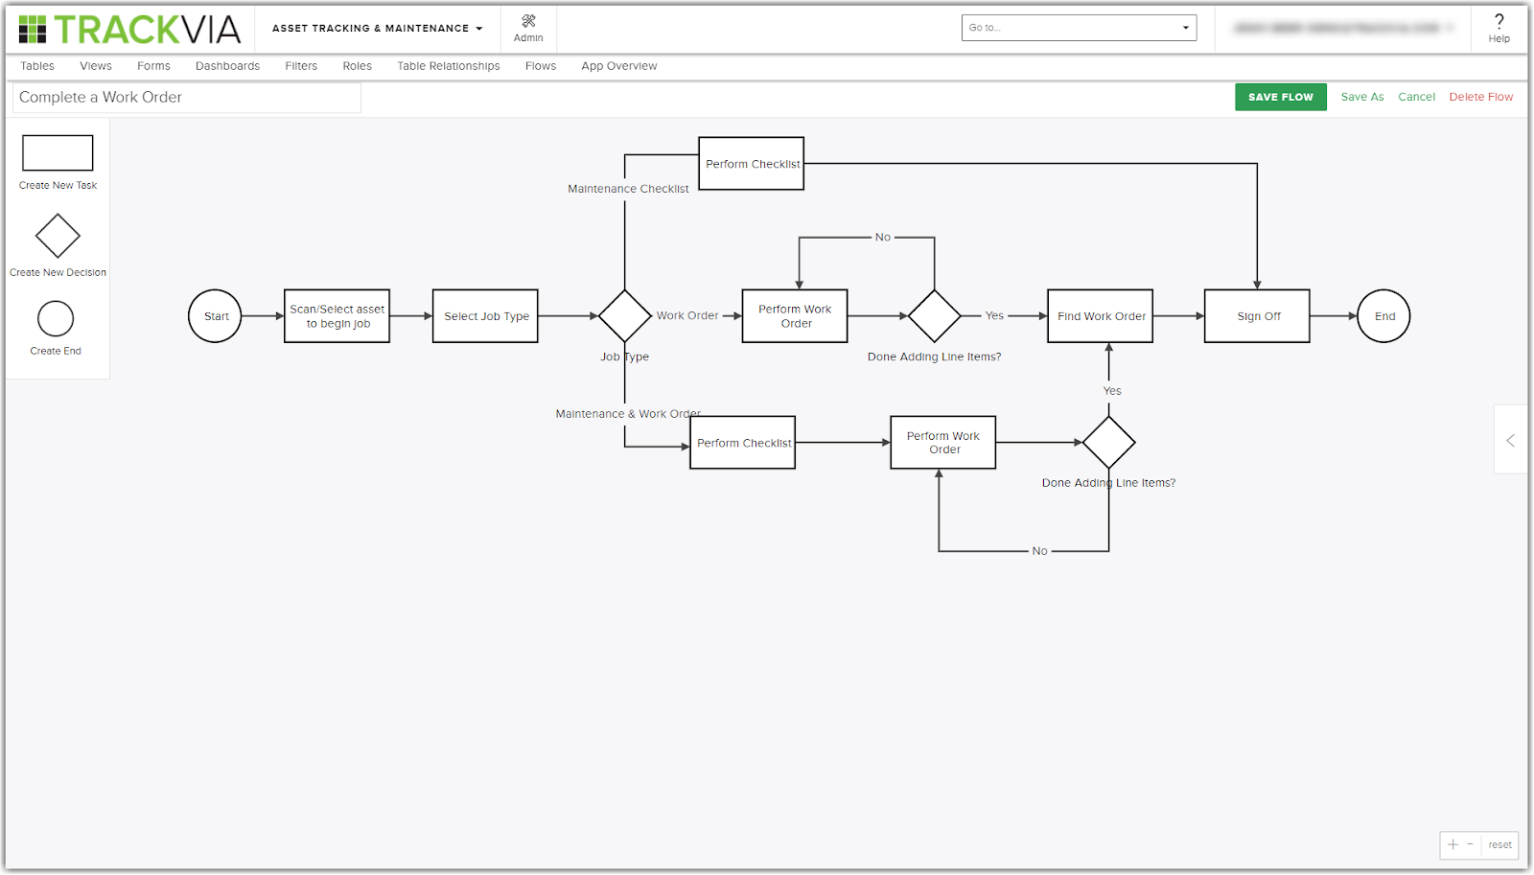This screenshot has width=1534, height=875.
Task: Click the Work Order connector label
Action: pyautogui.click(x=687, y=315)
